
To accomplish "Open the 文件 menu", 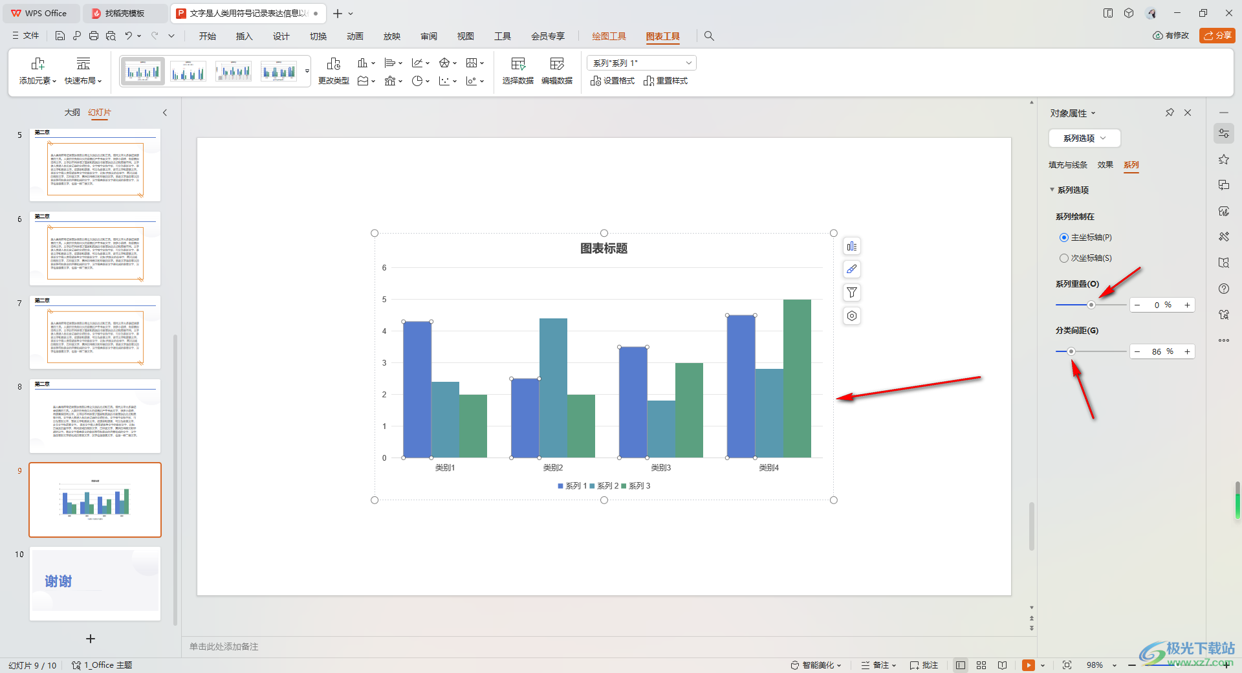I will [x=26, y=36].
